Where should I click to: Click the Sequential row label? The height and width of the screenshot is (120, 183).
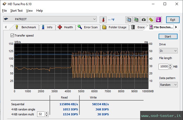click(18, 104)
